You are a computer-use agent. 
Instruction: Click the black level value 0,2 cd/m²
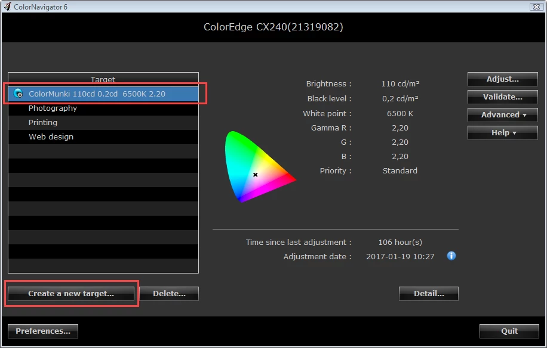pos(400,99)
